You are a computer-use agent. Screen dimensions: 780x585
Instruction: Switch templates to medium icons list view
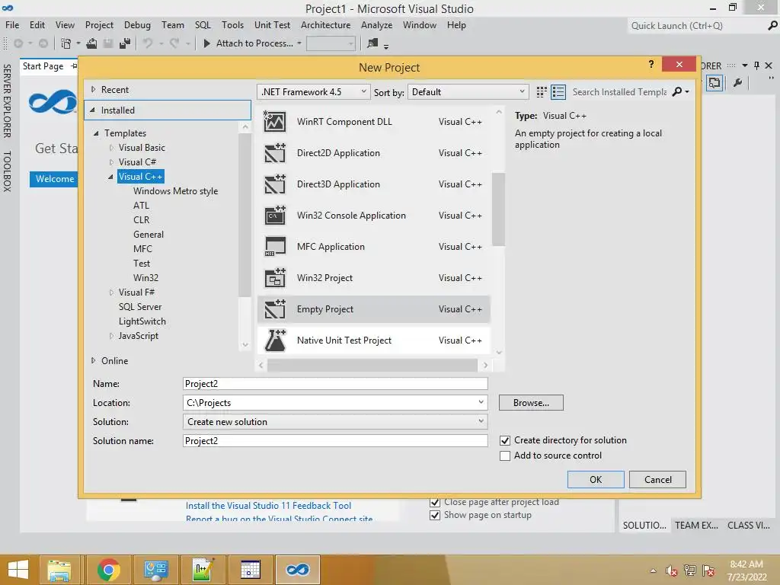click(x=558, y=92)
